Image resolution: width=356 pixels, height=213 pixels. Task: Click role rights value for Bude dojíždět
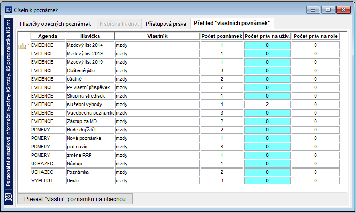point(315,130)
